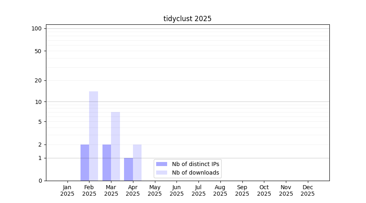Select the Mar 2025 distinct IPs bar
This screenshot has height=203, width=366.
pos(107,162)
